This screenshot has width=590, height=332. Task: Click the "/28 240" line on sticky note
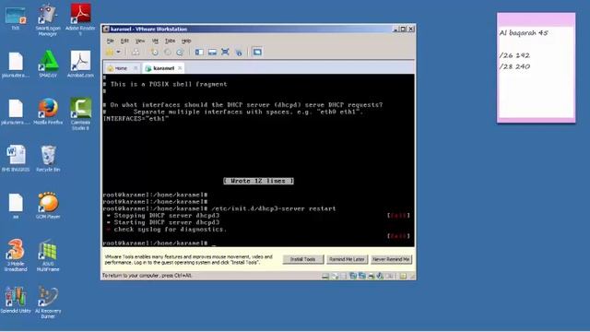coord(514,66)
